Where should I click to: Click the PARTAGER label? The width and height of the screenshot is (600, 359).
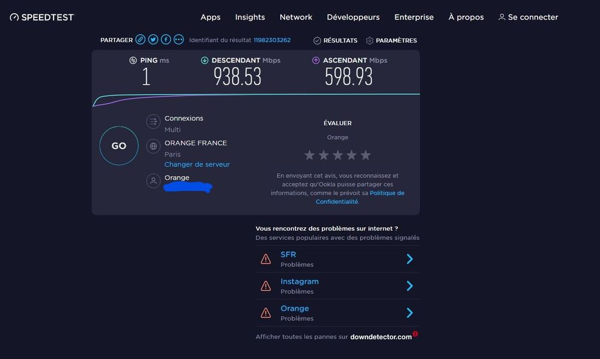117,40
